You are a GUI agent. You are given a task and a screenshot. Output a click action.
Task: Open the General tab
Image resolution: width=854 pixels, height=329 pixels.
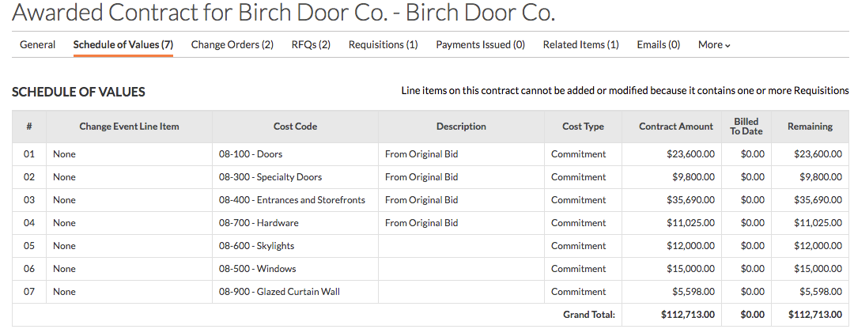click(38, 44)
